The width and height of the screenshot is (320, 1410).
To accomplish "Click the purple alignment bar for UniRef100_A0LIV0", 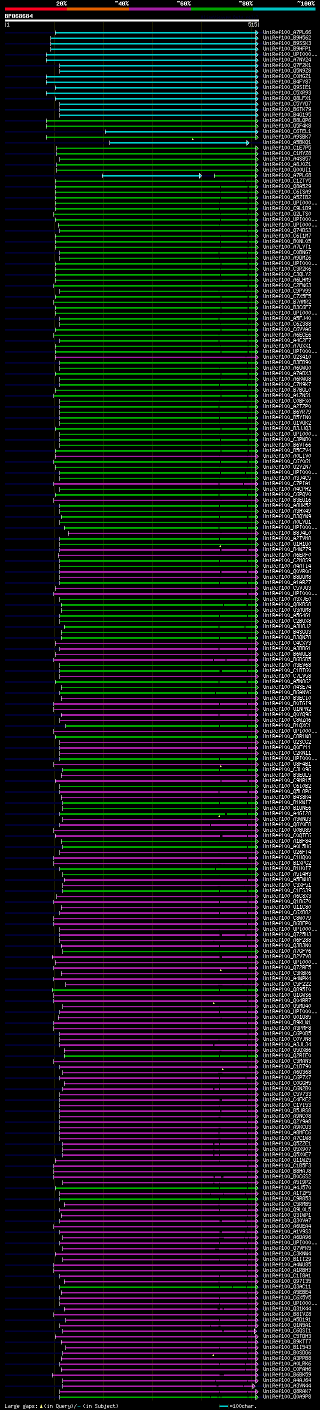I will pos(156,456).
